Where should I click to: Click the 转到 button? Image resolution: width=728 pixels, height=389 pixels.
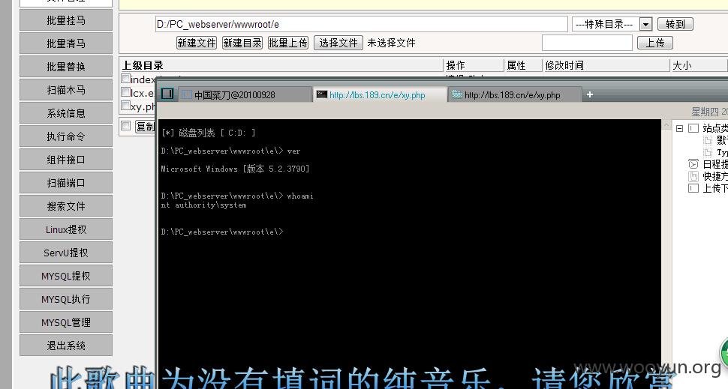[675, 24]
